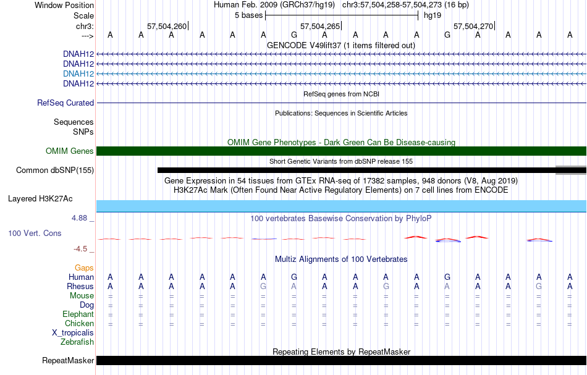Open Repeating Elements by RepeatMasker title
The width and height of the screenshot is (587, 375).
click(x=341, y=352)
